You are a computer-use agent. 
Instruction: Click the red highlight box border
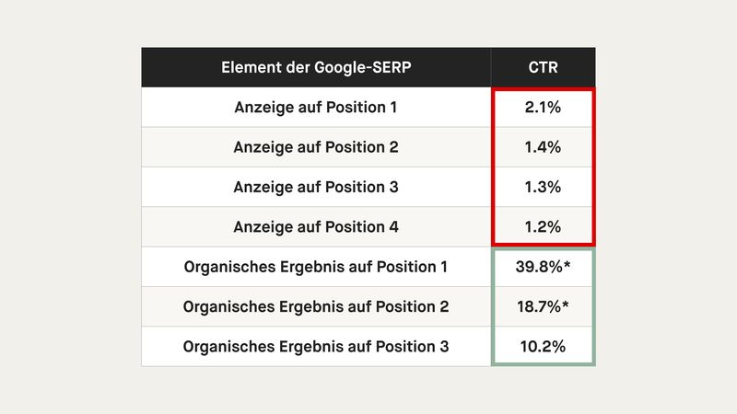493,166
